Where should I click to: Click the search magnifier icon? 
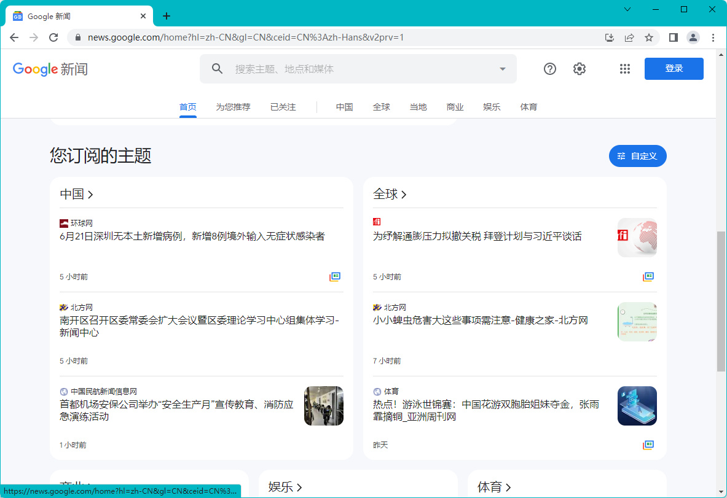pyautogui.click(x=217, y=69)
